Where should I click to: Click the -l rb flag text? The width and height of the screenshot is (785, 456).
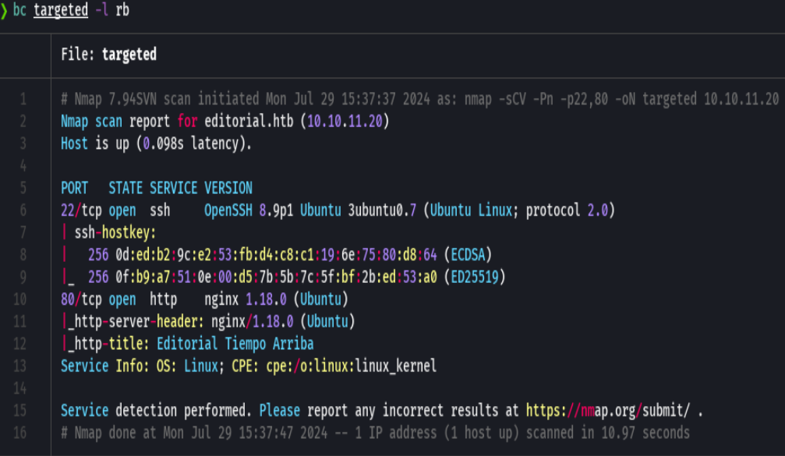(x=109, y=10)
